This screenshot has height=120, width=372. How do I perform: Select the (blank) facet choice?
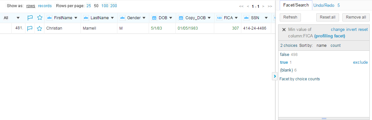click(286, 70)
